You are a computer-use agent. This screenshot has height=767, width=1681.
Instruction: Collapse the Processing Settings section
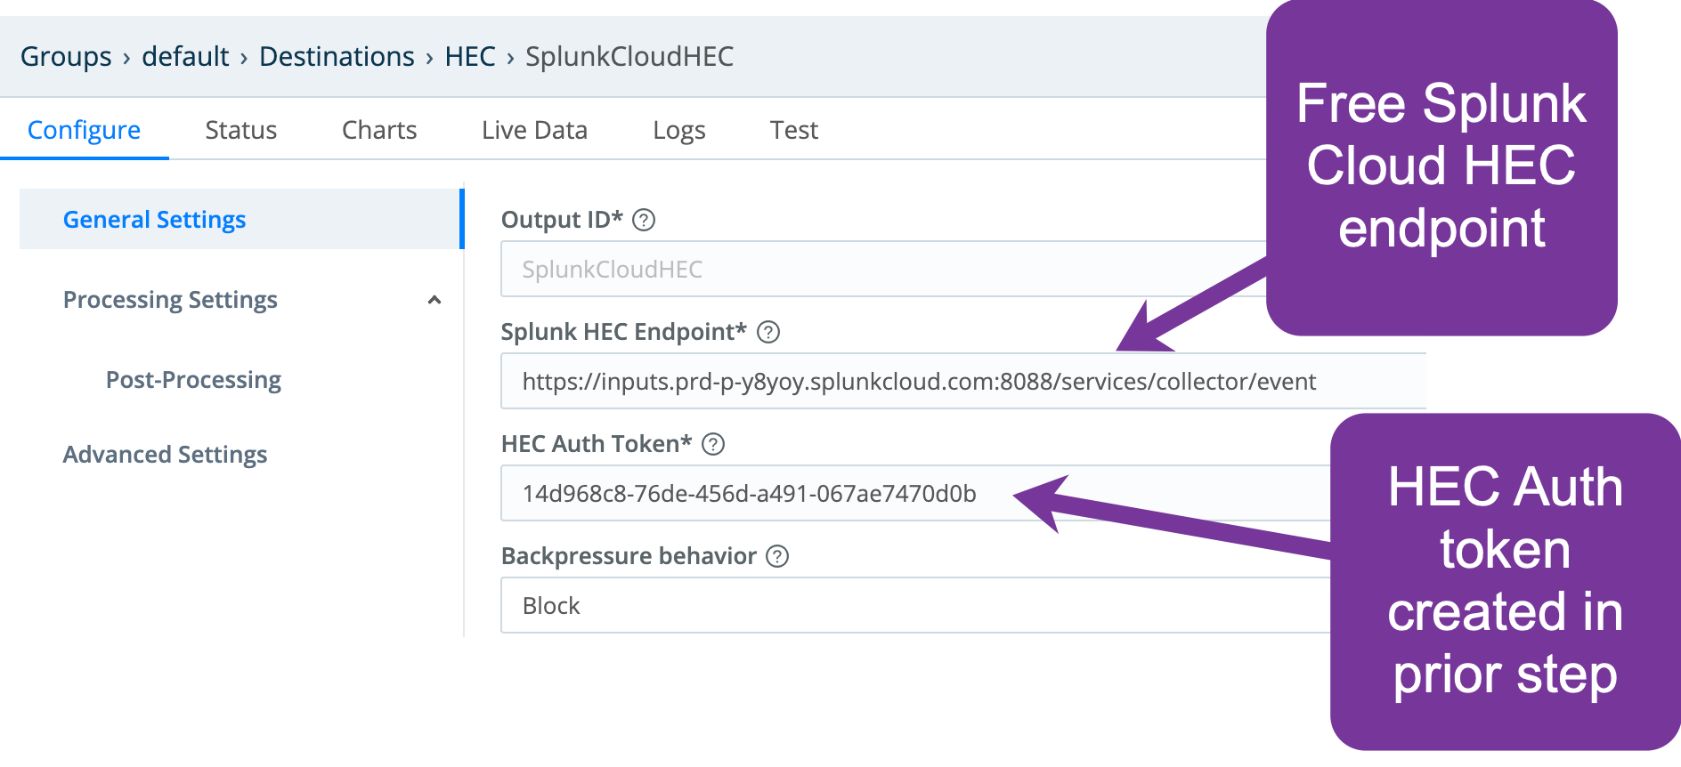tap(434, 300)
